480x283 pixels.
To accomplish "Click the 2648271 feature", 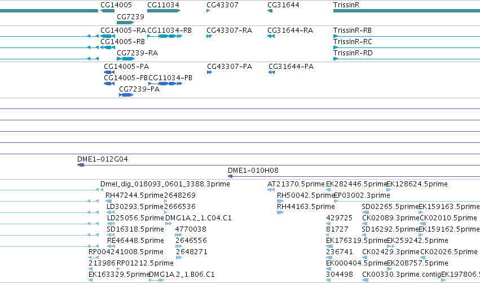I will coord(179,258).
